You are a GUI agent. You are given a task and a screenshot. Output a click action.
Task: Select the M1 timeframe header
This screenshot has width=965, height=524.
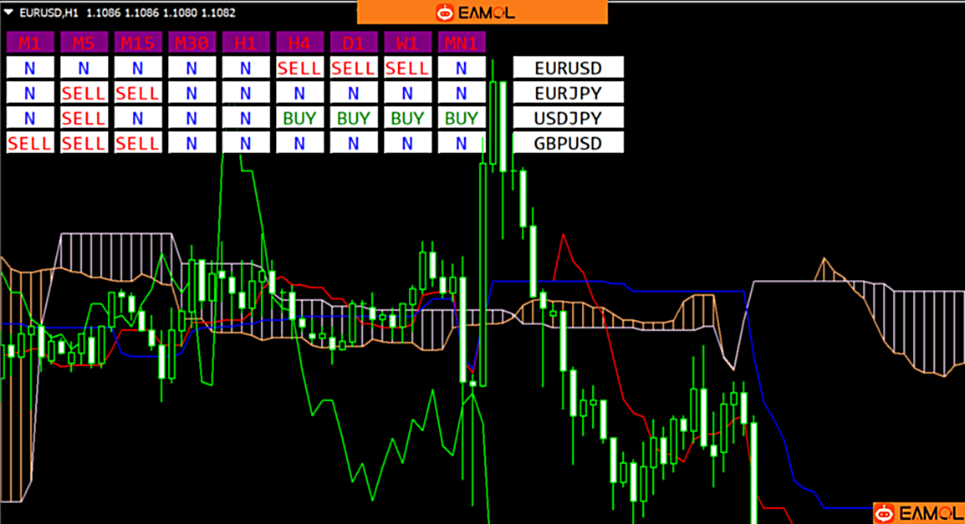(30, 43)
